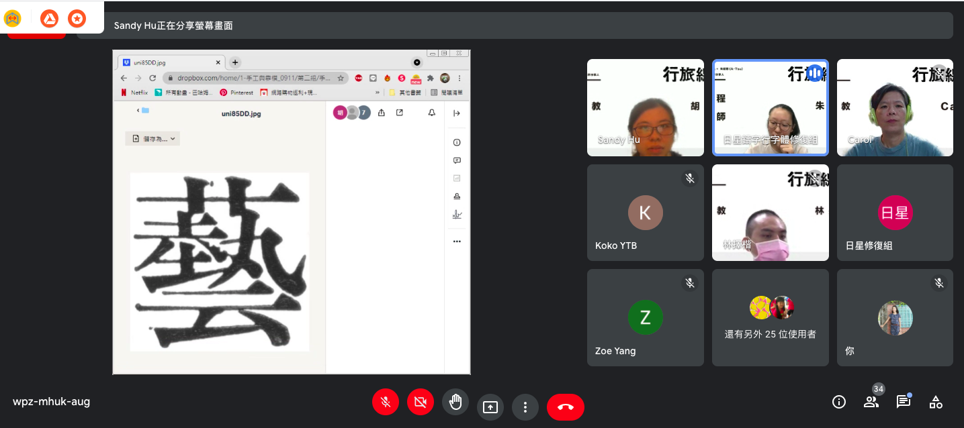
Task: Open the in-call chat messages panel
Action: (903, 401)
